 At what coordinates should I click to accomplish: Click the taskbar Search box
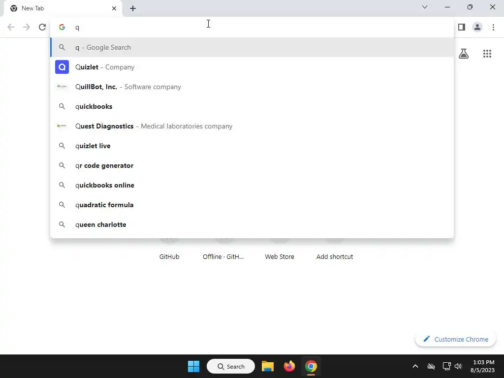tap(231, 366)
